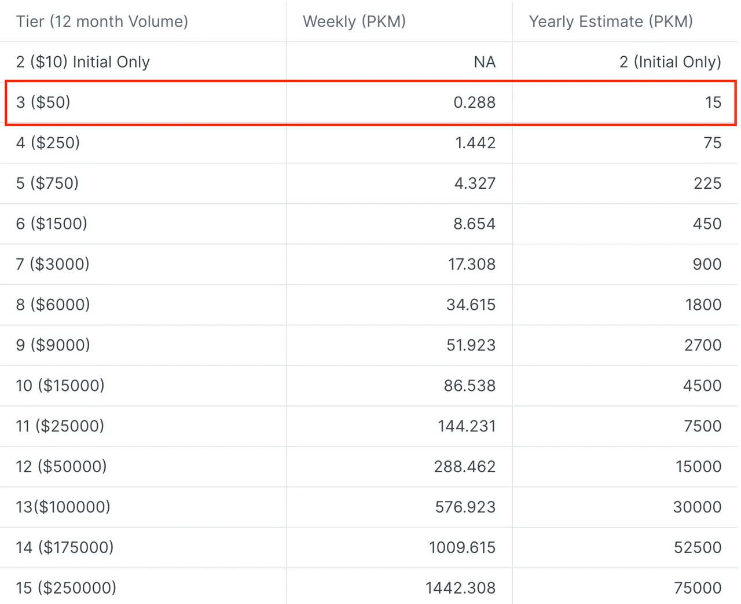
Task: Select the yearly estimate value 15000
Action: tap(699, 467)
